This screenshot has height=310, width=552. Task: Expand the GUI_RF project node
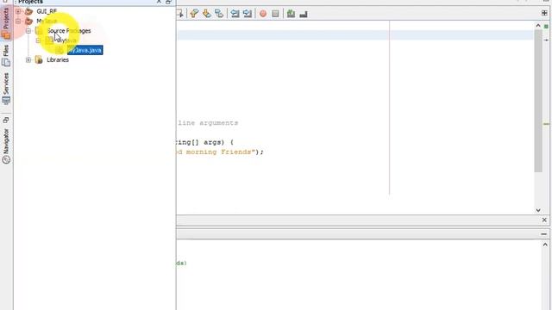tap(18, 11)
